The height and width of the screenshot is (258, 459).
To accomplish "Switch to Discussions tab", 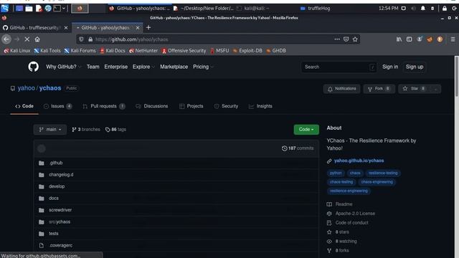I will tap(152, 106).
